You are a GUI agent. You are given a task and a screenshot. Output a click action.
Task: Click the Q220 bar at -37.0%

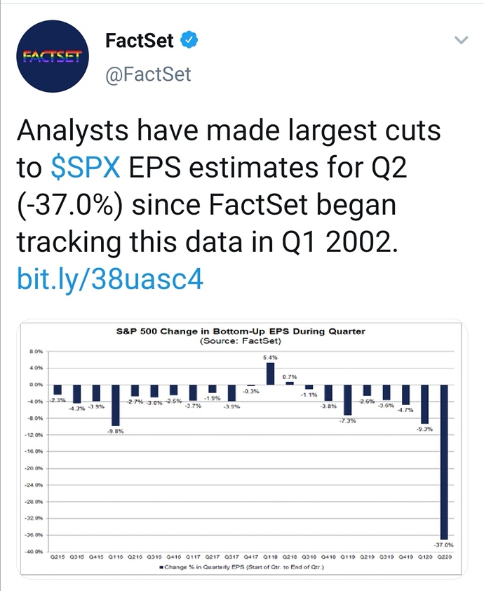[444, 462]
